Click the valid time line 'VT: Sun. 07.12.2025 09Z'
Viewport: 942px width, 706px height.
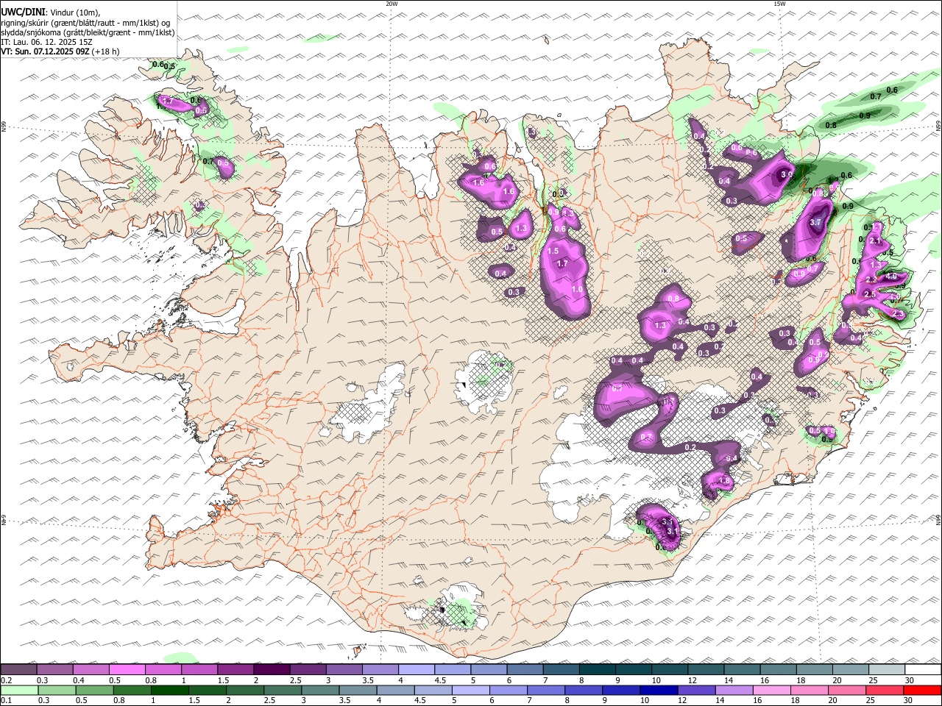pos(46,51)
